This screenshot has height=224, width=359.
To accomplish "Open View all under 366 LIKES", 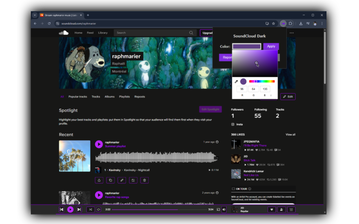I will (290, 134).
